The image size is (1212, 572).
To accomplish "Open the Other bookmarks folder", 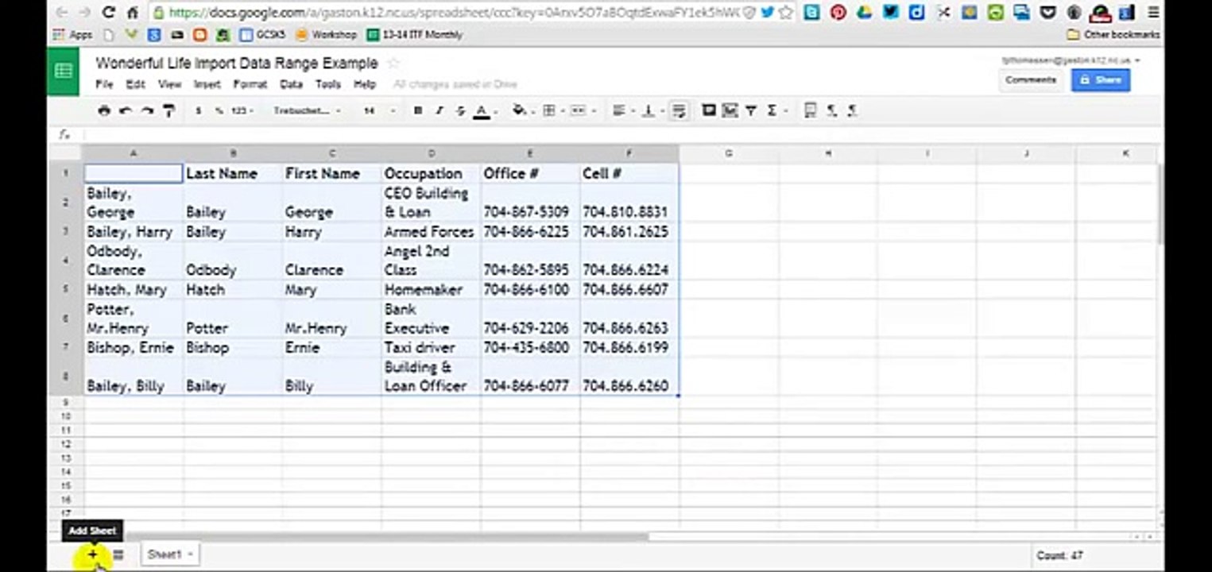I will click(1113, 35).
